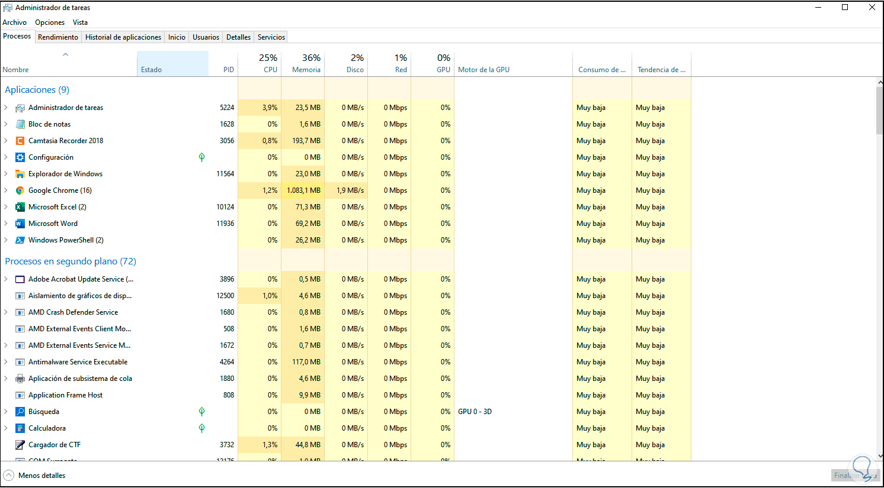Click the printer icon for Aplicación de subsistema de cola

pyautogui.click(x=20, y=379)
